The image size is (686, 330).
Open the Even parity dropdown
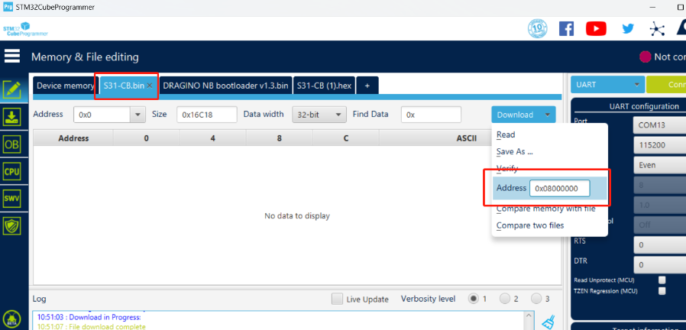(659, 165)
